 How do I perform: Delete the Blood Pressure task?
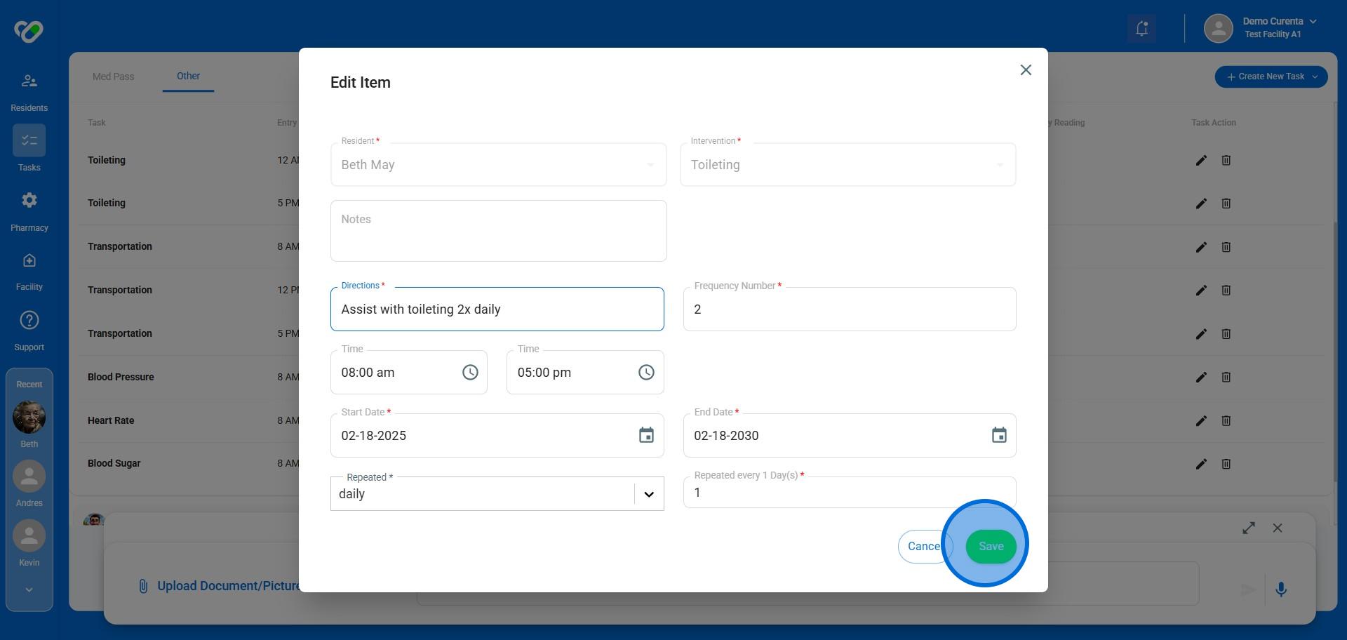pyautogui.click(x=1226, y=377)
